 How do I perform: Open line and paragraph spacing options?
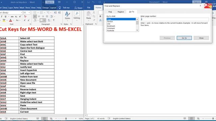point(52,16)
